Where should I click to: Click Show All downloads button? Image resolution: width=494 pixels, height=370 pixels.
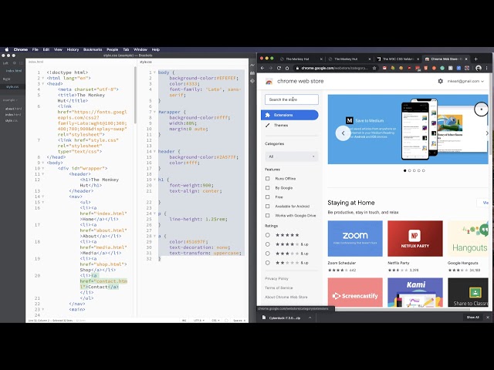472,318
